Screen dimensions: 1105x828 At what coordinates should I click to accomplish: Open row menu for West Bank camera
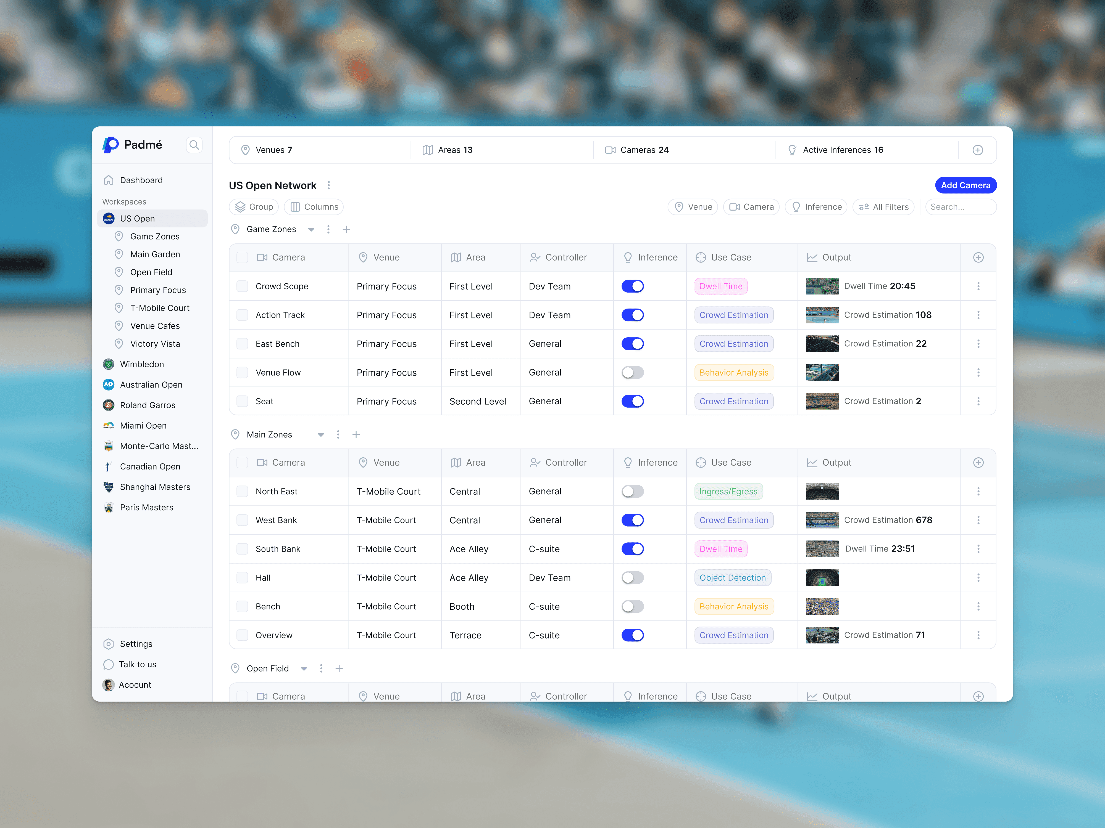click(978, 520)
